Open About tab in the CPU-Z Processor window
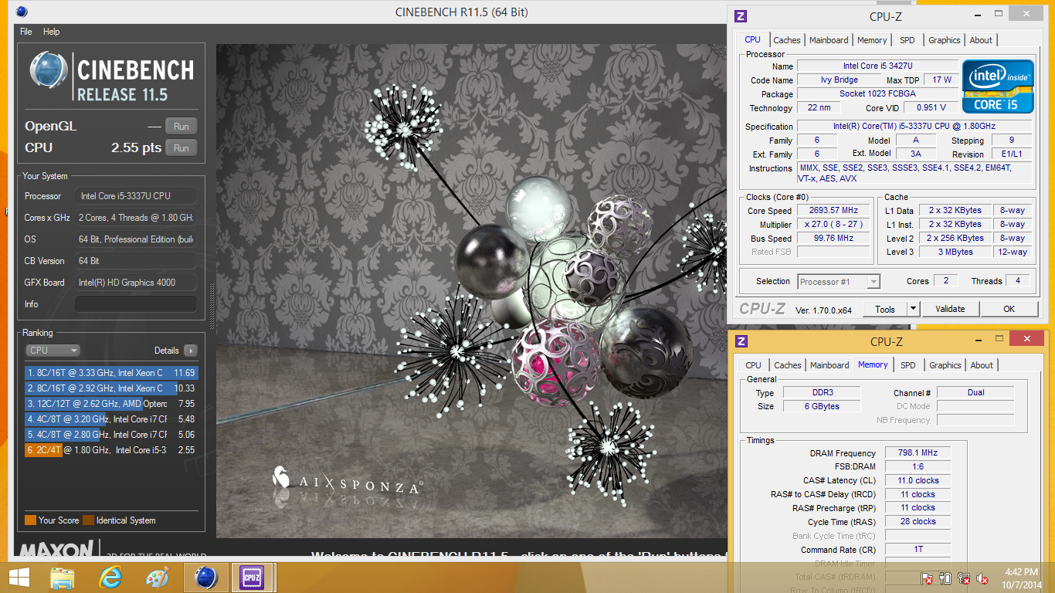This screenshot has height=593, width=1055. pos(982,40)
